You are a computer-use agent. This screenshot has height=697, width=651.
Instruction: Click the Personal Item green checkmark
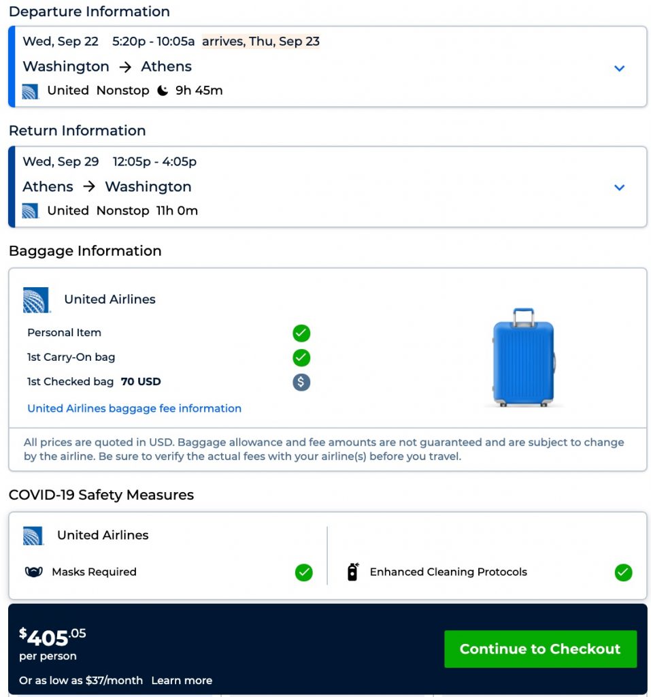point(301,333)
